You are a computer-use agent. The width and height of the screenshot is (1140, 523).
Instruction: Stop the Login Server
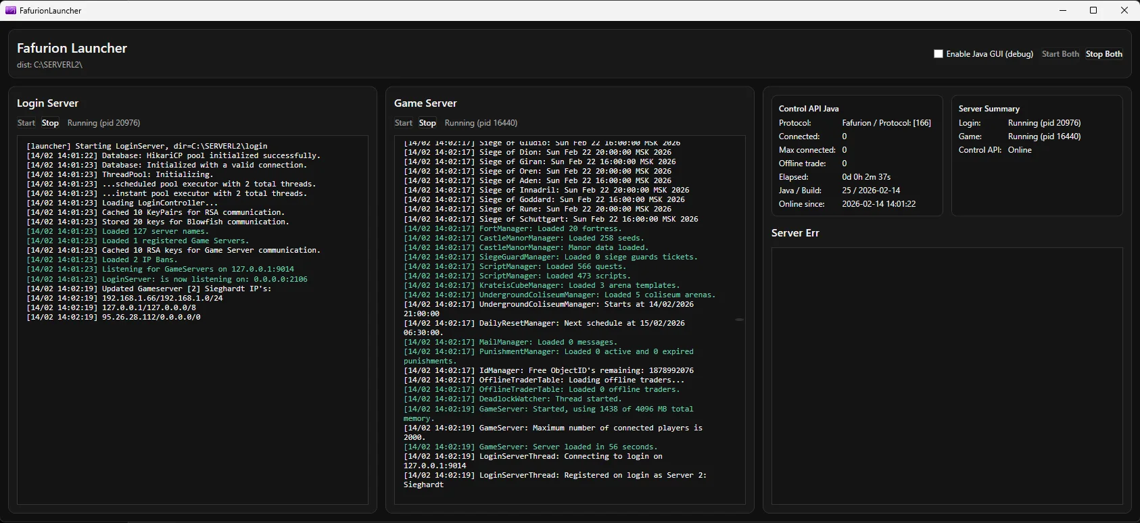tap(50, 123)
